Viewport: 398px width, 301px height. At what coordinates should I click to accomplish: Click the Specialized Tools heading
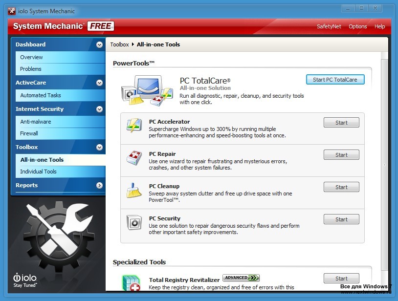point(139,262)
